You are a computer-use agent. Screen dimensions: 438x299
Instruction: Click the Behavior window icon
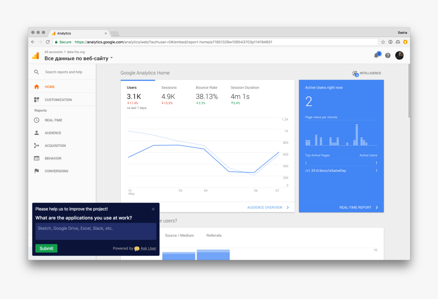(x=37, y=158)
